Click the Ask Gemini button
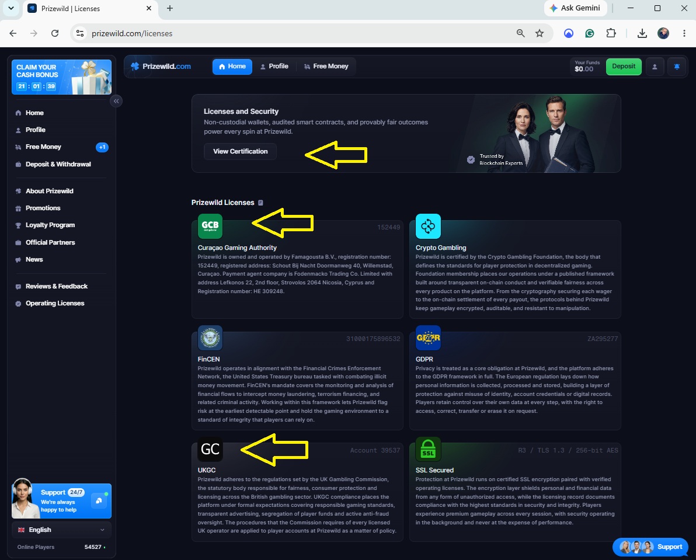Viewport: 696px width, 560px height. (575, 8)
